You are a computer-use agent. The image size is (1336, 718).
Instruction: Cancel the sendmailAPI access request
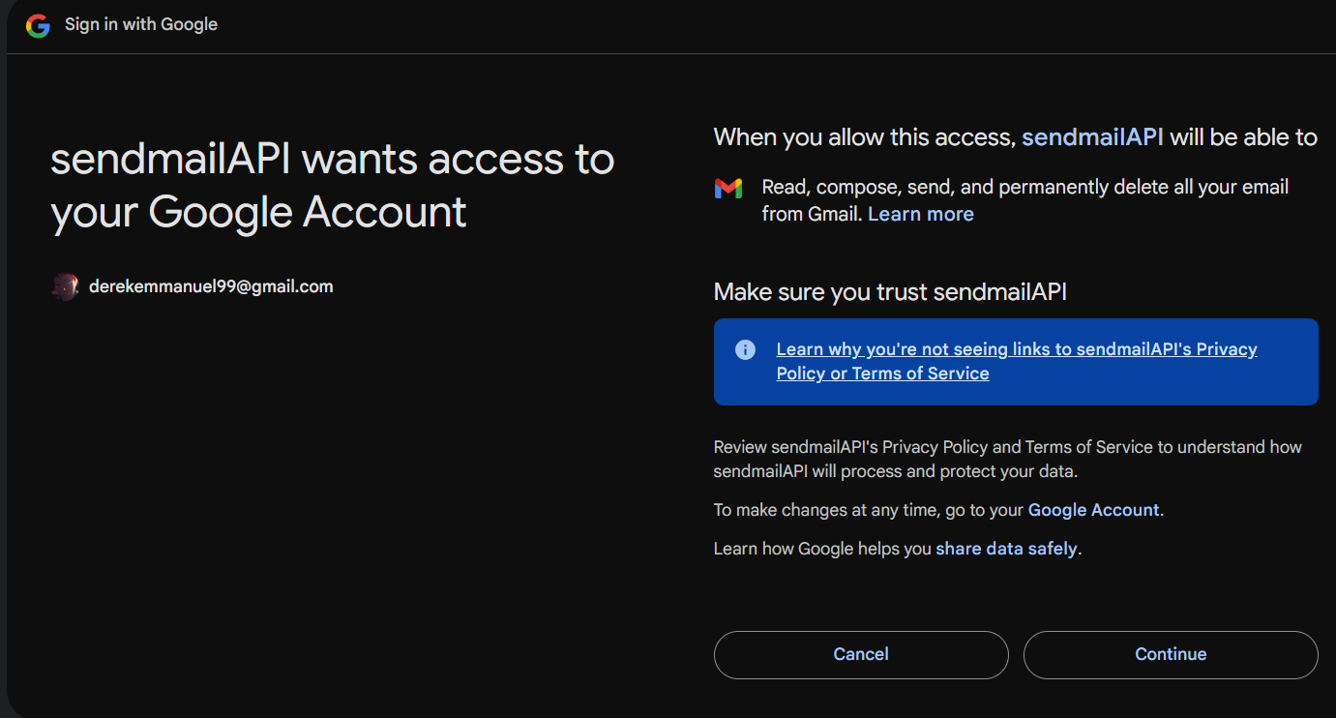coord(861,655)
